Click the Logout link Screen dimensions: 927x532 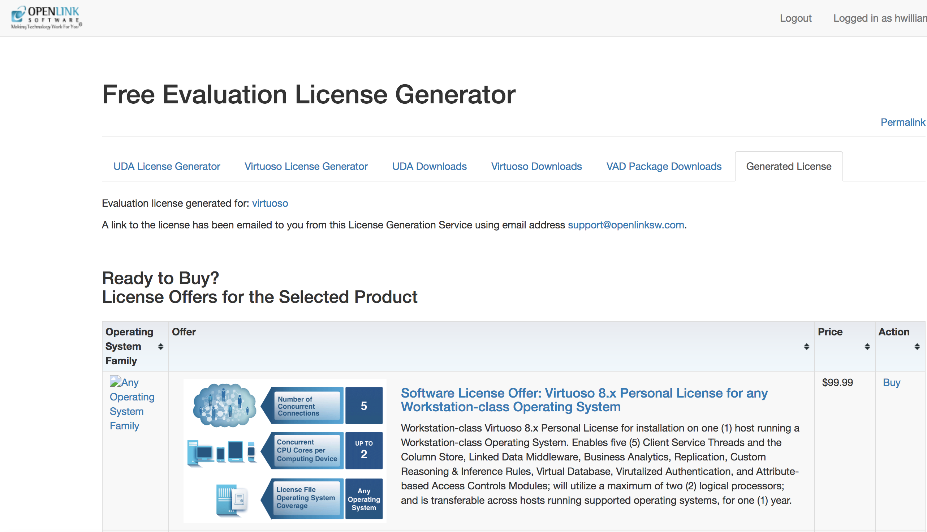coord(796,18)
